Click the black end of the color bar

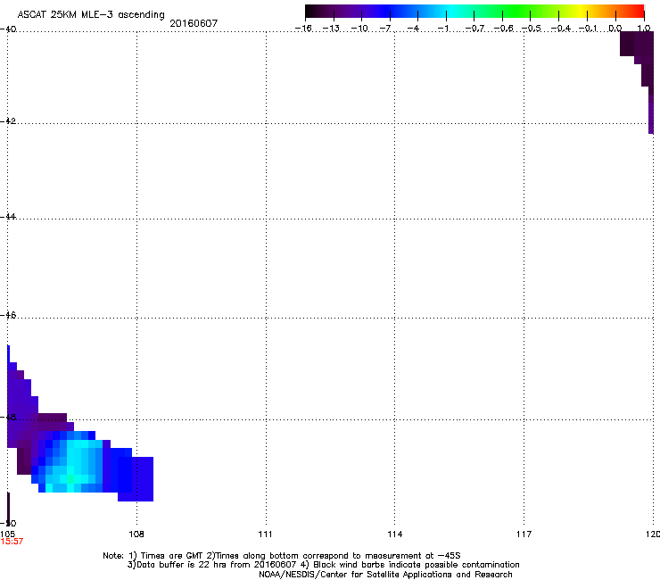pyautogui.click(x=312, y=12)
